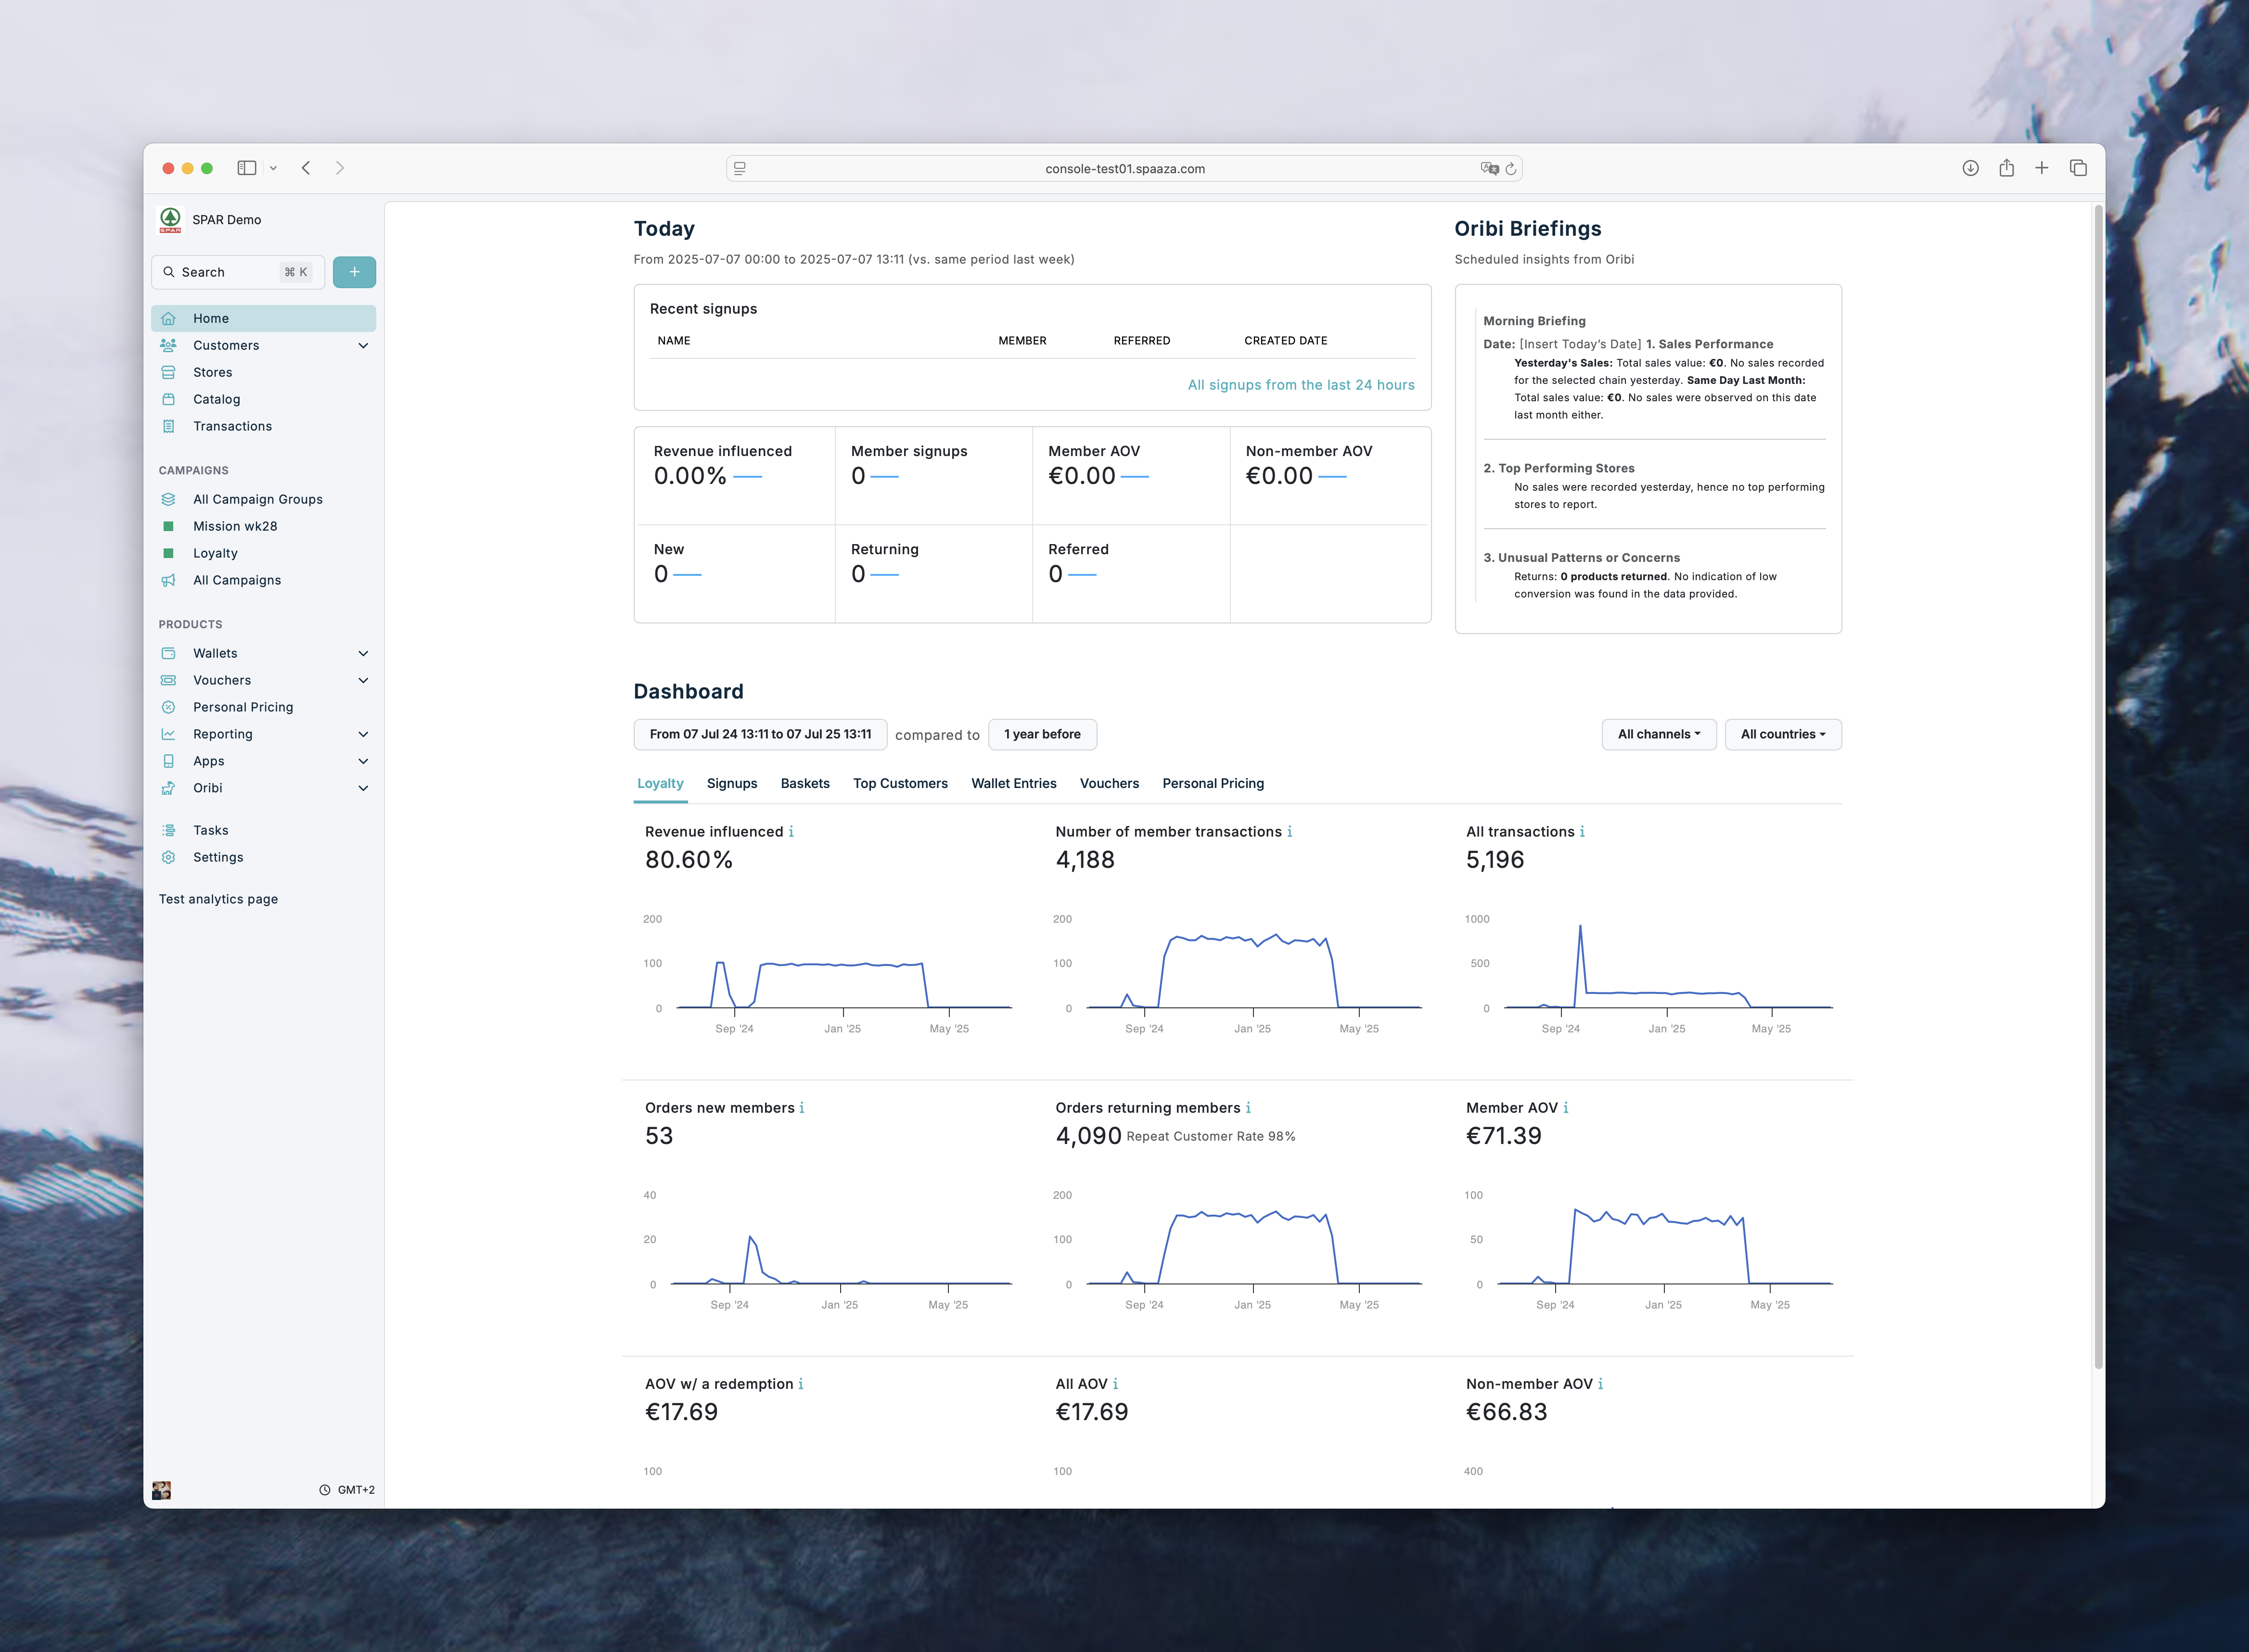The height and width of the screenshot is (1652, 2249).
Task: Open Safari downloads icon in toolbar
Action: tap(1970, 168)
